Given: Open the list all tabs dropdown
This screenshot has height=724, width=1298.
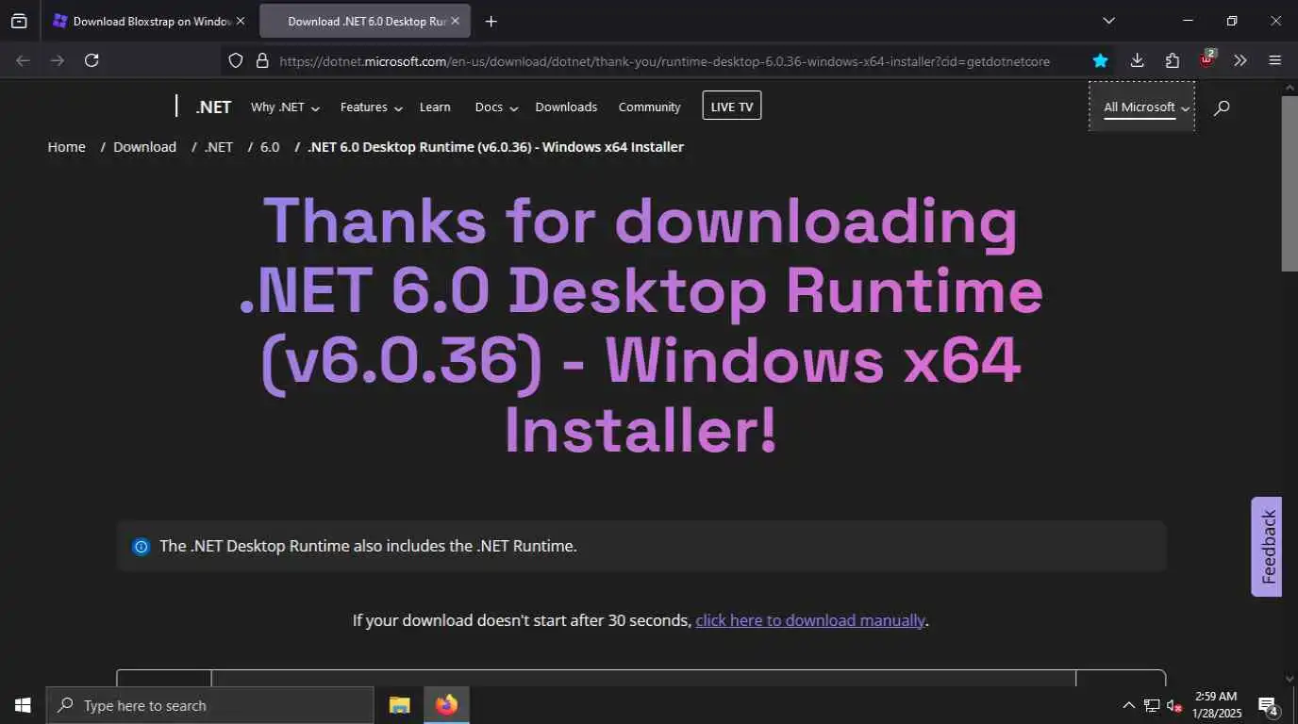Looking at the screenshot, I should (1108, 21).
